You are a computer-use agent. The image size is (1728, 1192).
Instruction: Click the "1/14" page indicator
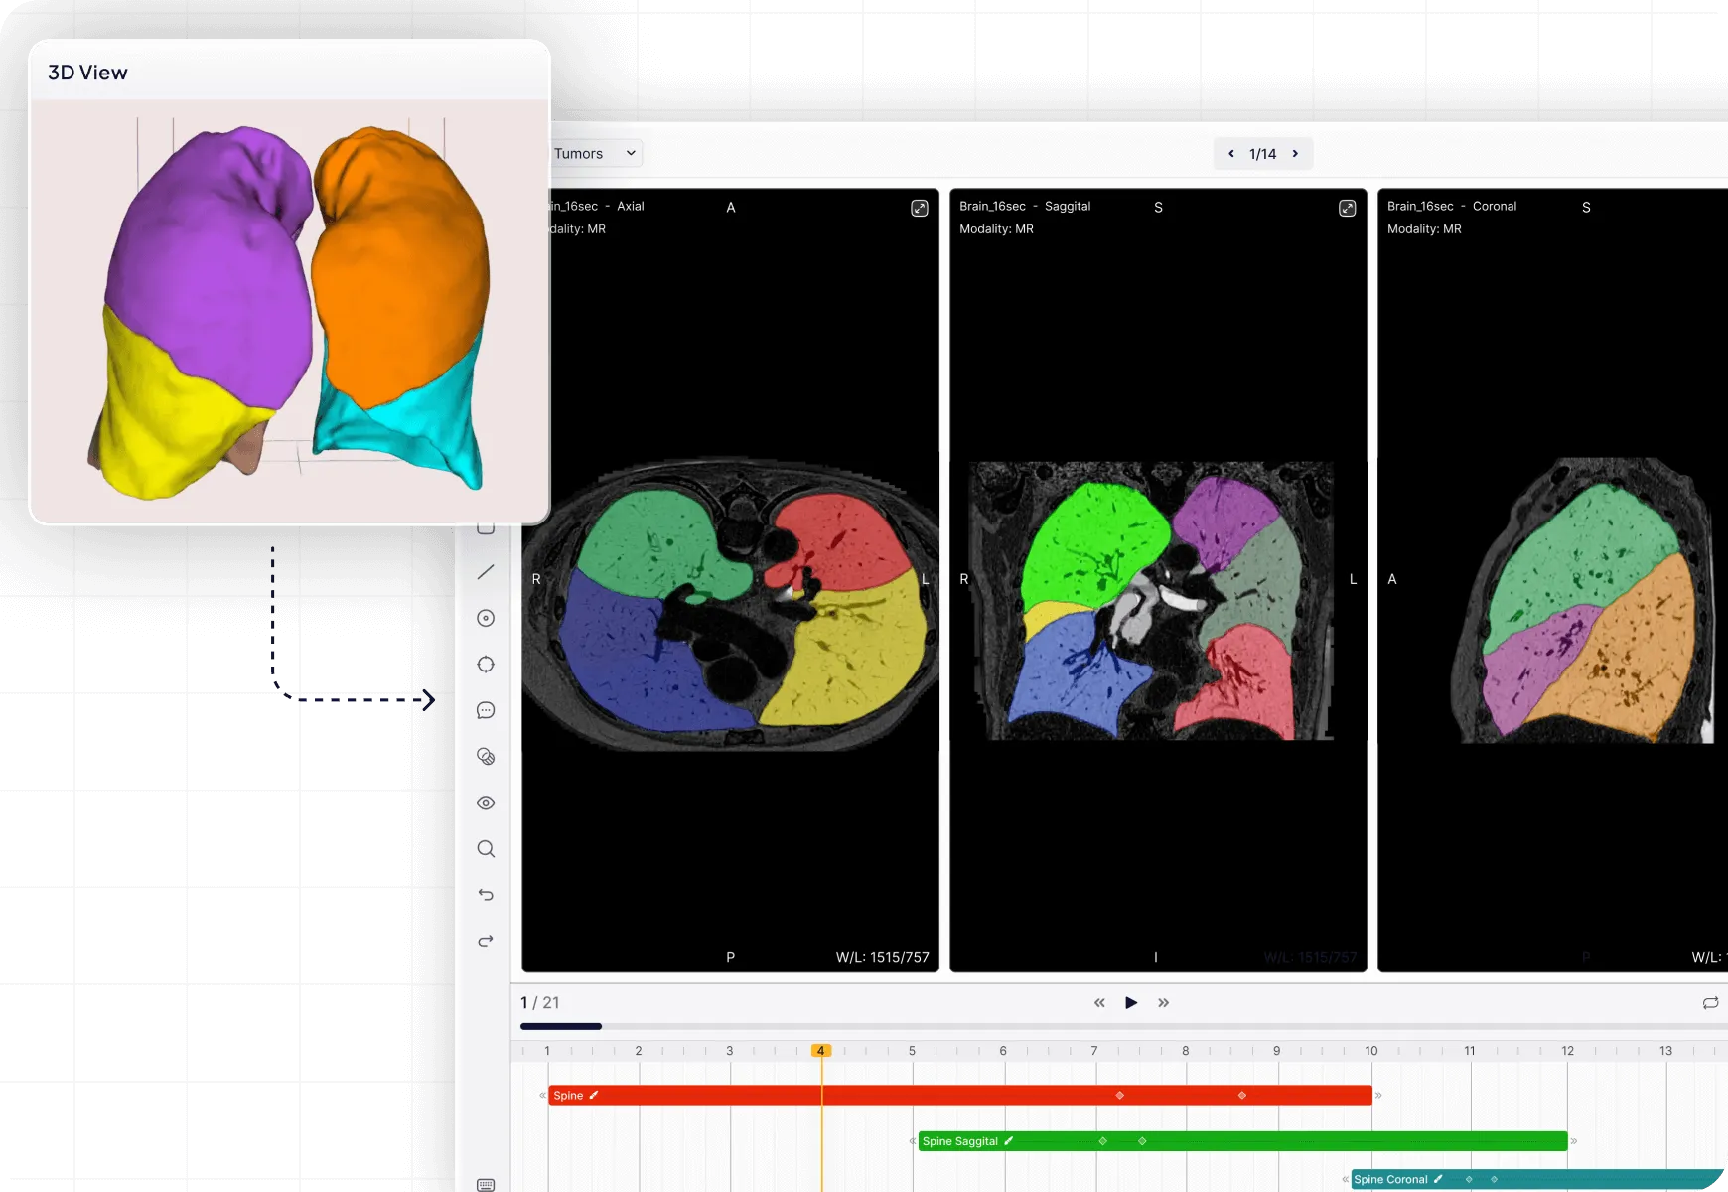click(x=1263, y=154)
